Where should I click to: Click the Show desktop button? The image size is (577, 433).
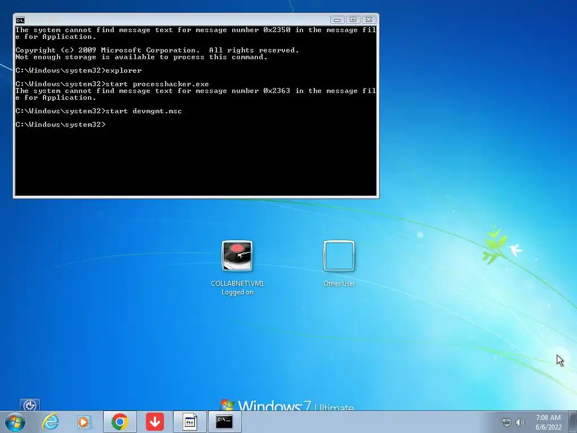point(573,422)
